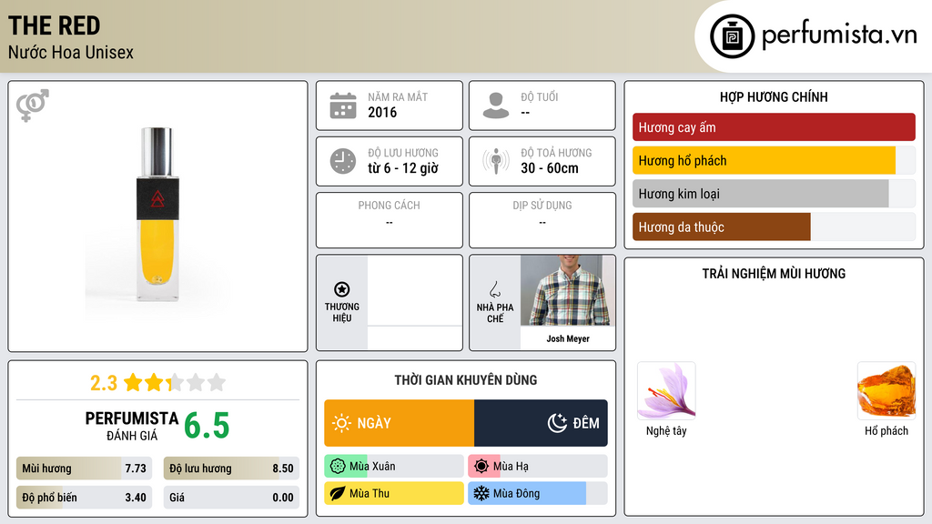Click the sun icon for Mùa Hạ
The height and width of the screenshot is (524, 932).
pos(481,467)
